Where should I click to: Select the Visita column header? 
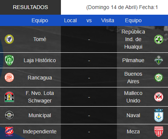(x=107, y=20)
